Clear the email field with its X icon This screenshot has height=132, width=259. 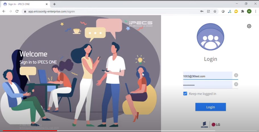coord(236,75)
